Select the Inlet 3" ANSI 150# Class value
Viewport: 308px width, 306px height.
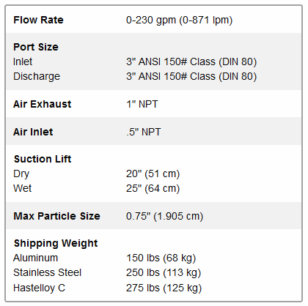[191, 61]
